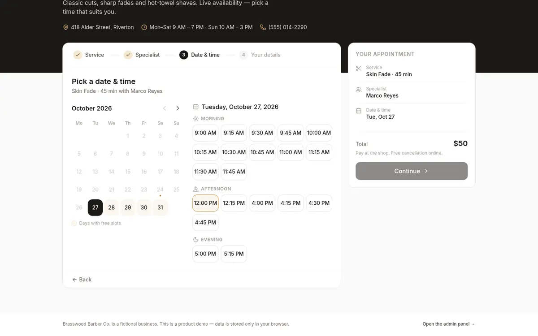Open the admin panel link
Screen dimensions: 538x336
(448, 324)
